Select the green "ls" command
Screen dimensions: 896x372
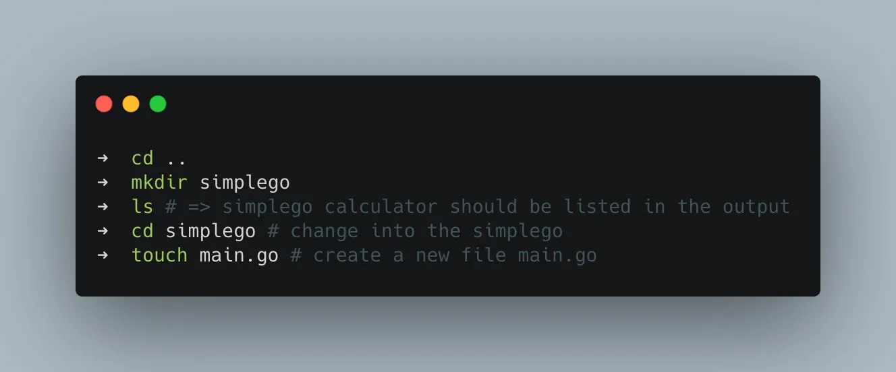(142, 207)
